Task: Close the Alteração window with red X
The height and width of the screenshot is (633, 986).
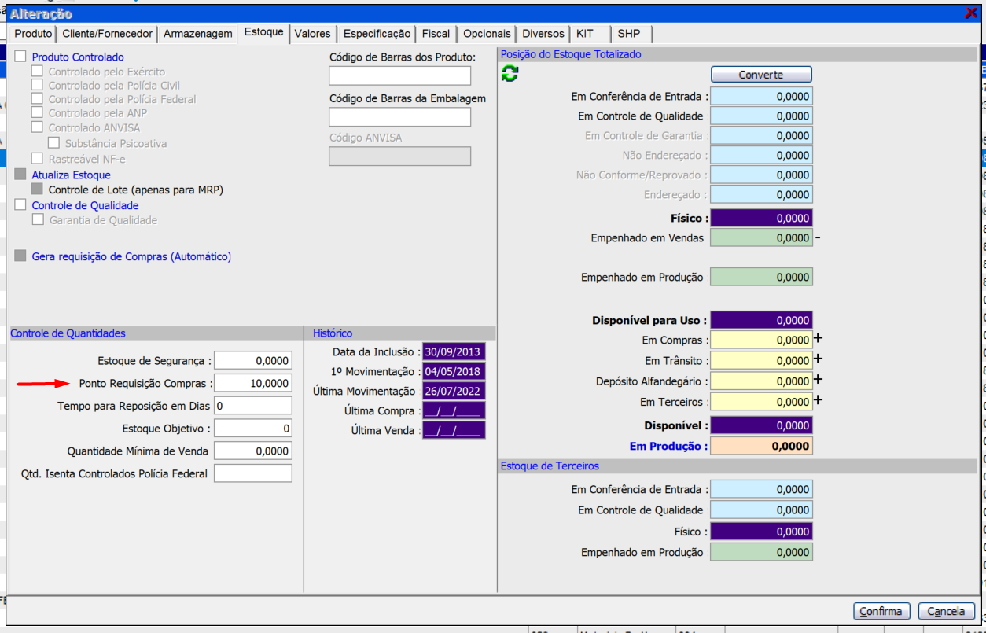Action: click(x=970, y=13)
